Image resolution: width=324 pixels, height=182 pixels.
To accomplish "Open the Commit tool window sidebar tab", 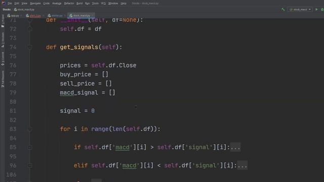I will [x=3, y=59].
